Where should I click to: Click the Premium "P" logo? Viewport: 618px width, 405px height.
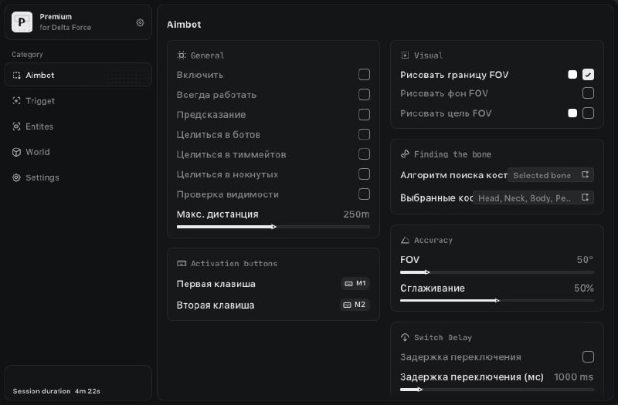tap(22, 22)
